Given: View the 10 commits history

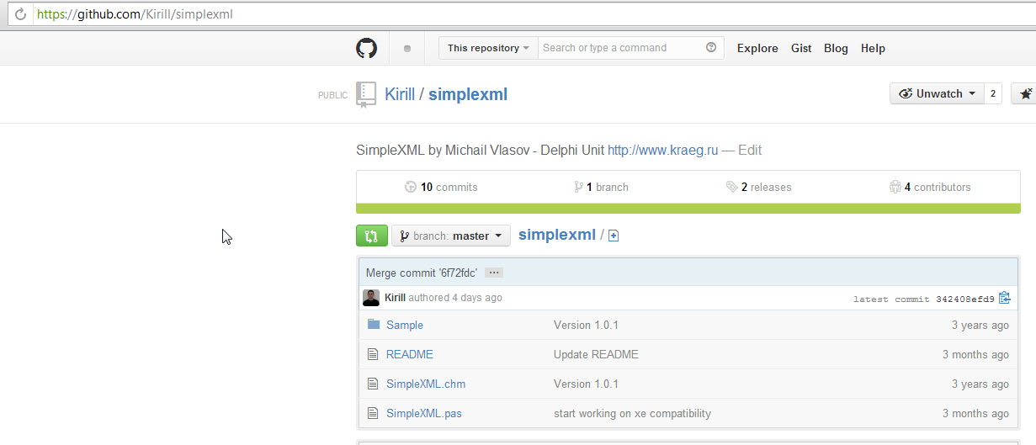Looking at the screenshot, I should (x=441, y=187).
